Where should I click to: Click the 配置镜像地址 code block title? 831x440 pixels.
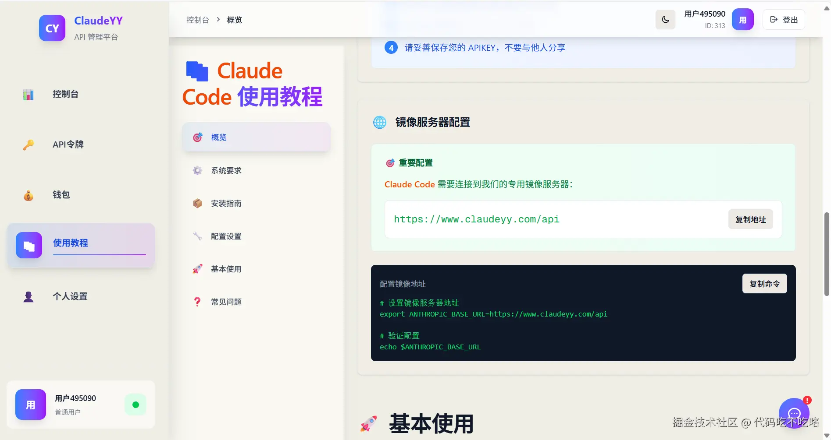(x=403, y=284)
